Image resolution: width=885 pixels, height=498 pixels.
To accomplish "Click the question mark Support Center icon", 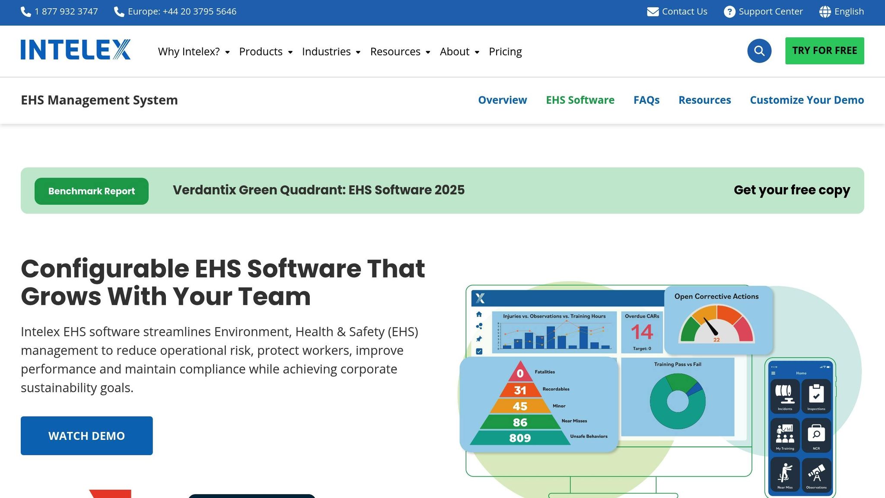I will coord(729,12).
